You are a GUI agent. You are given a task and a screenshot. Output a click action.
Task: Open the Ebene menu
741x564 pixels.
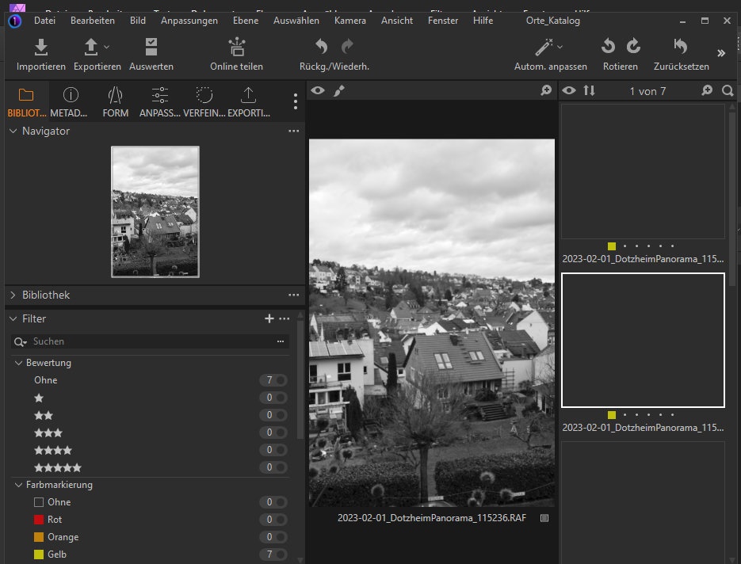(245, 21)
